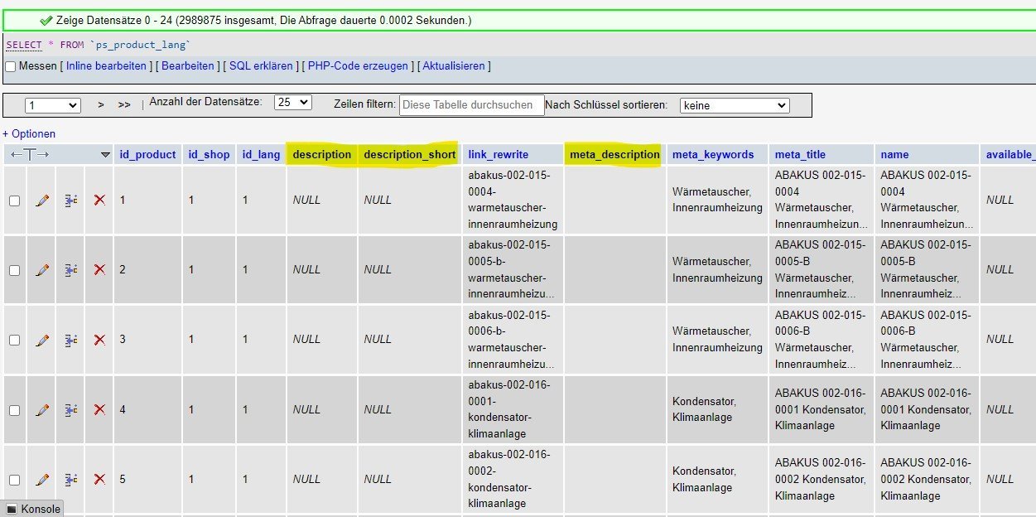Open Anzahl der Datensätze dropdown
The image size is (1036, 517).
coord(292,103)
